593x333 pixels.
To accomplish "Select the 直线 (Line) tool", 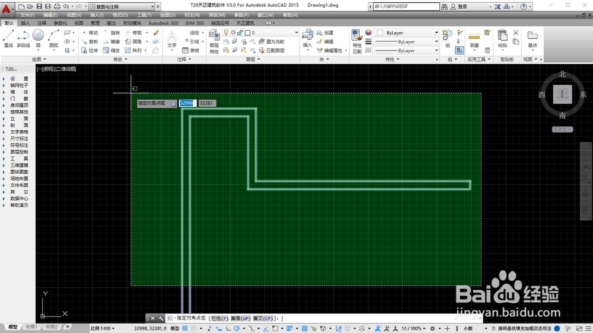I will tap(8, 39).
